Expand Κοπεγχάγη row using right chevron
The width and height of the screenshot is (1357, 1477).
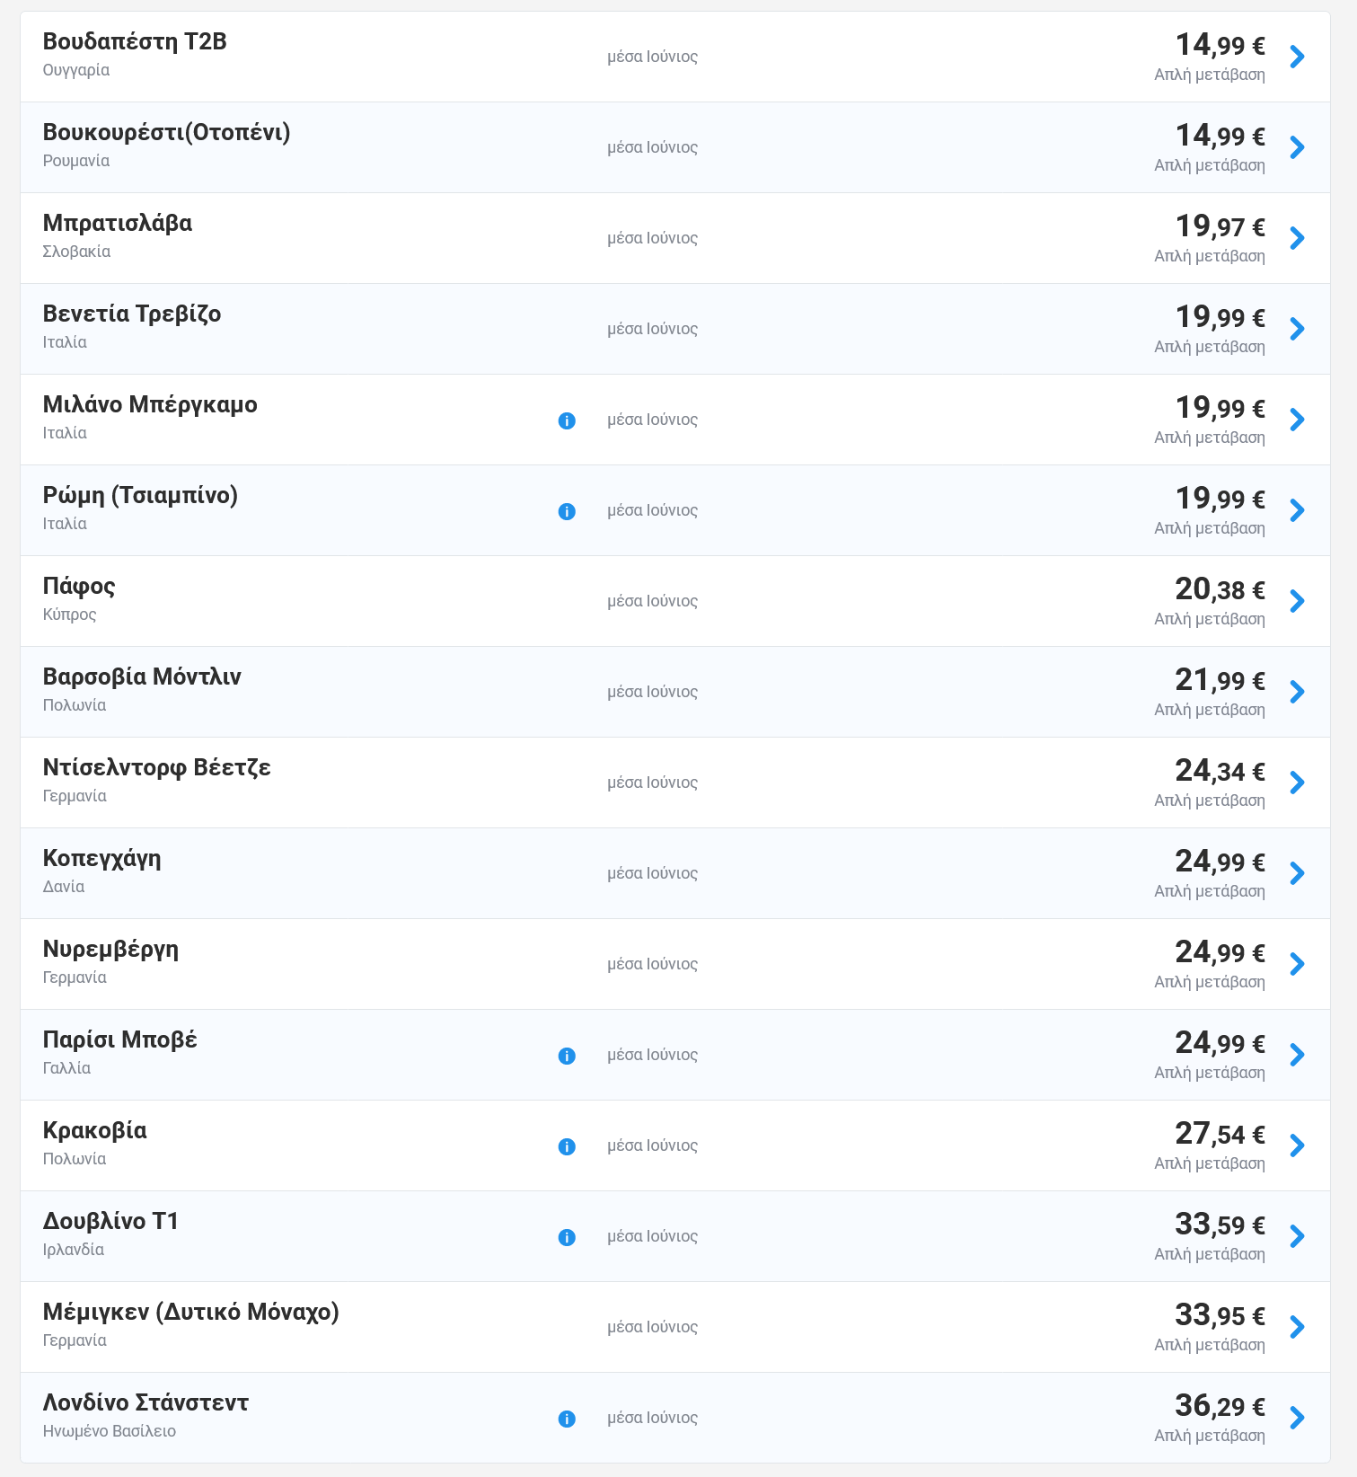coord(1297,873)
